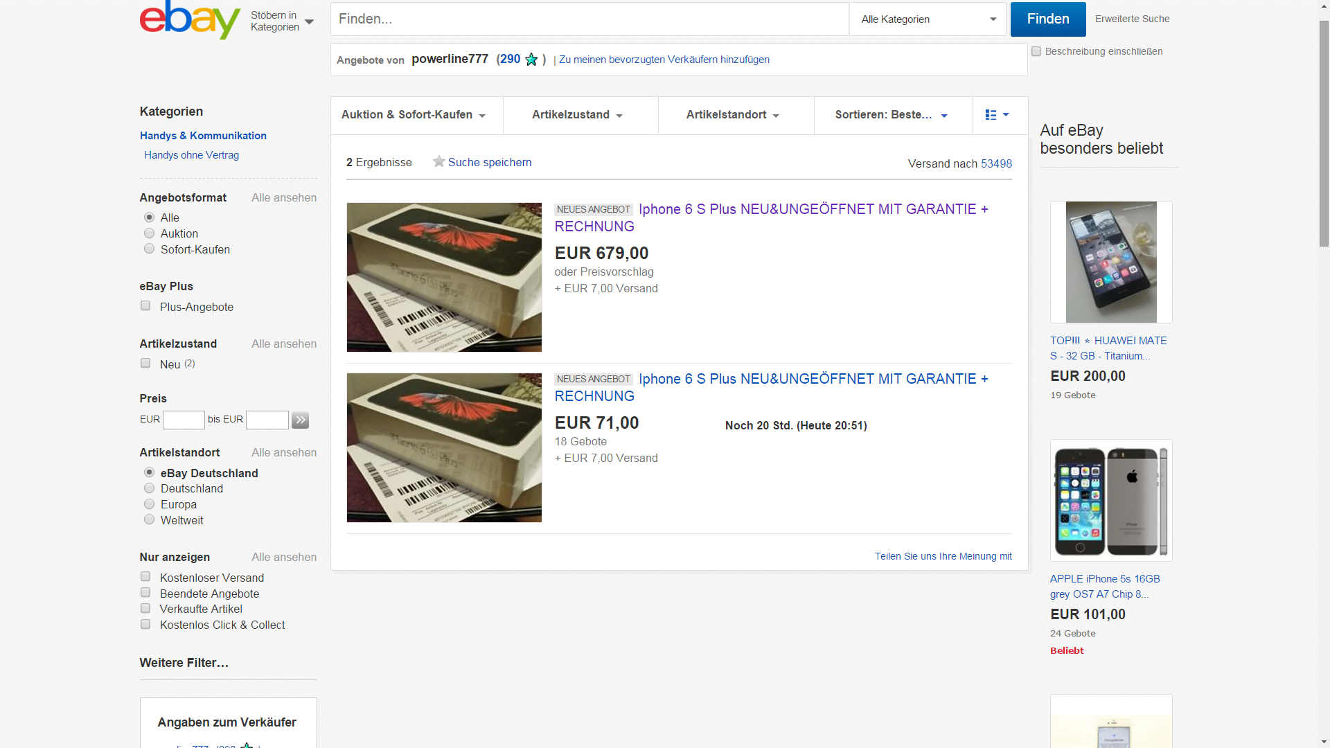This screenshot has height=748, width=1330.
Task: Open Handys ohne Vertrag subcategory
Action: (191, 155)
